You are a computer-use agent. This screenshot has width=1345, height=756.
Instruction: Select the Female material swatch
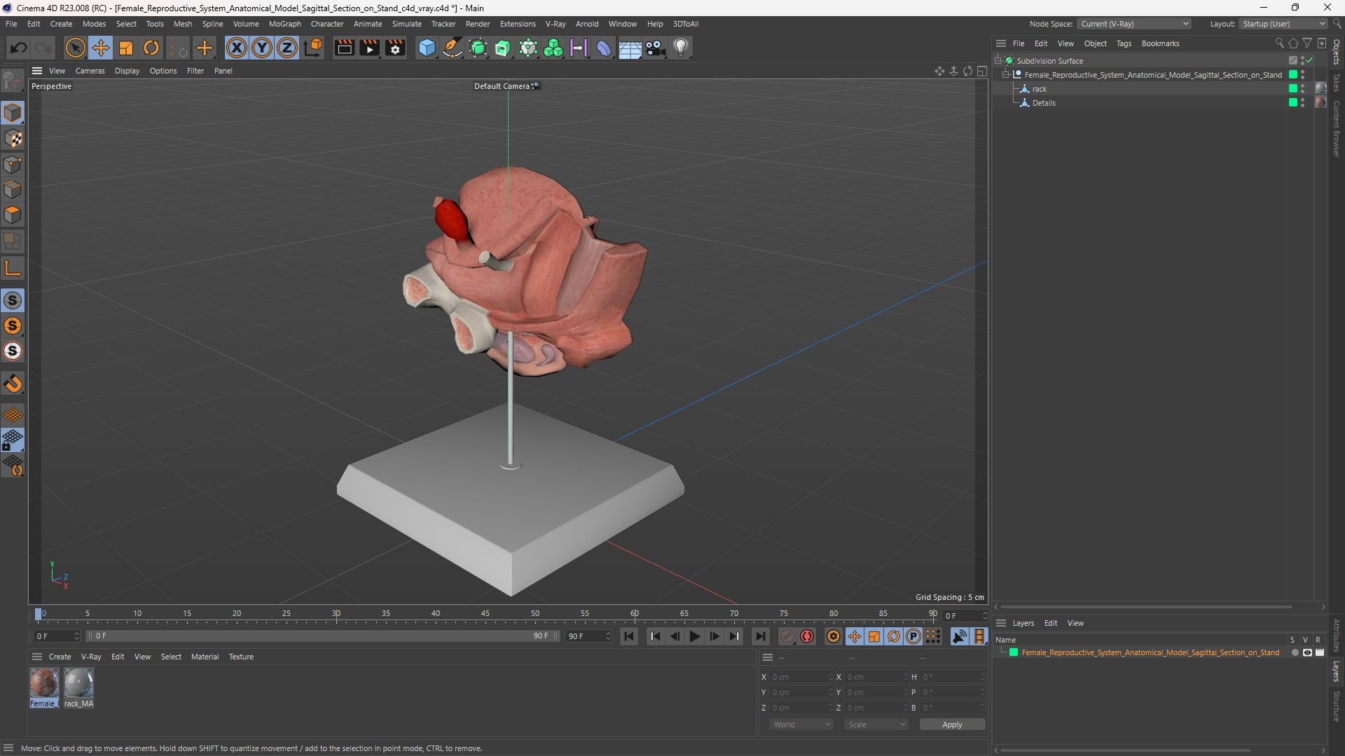click(44, 687)
